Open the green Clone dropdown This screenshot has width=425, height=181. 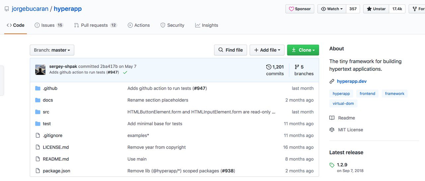click(303, 50)
